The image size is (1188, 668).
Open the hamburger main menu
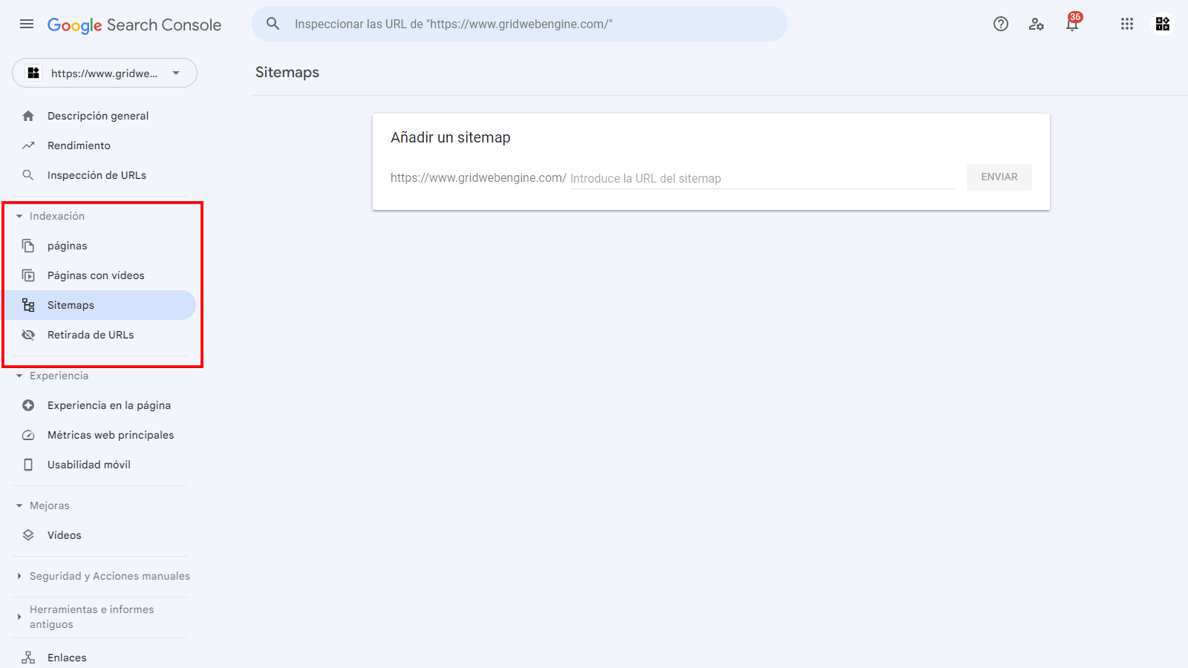(27, 24)
